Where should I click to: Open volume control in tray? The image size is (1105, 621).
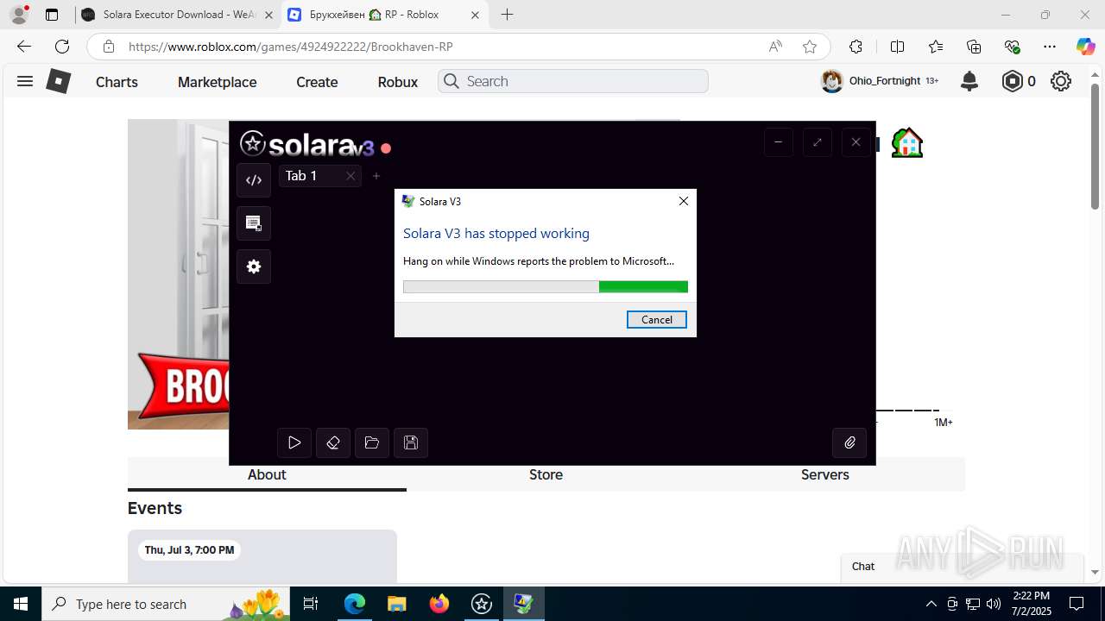pos(994,604)
